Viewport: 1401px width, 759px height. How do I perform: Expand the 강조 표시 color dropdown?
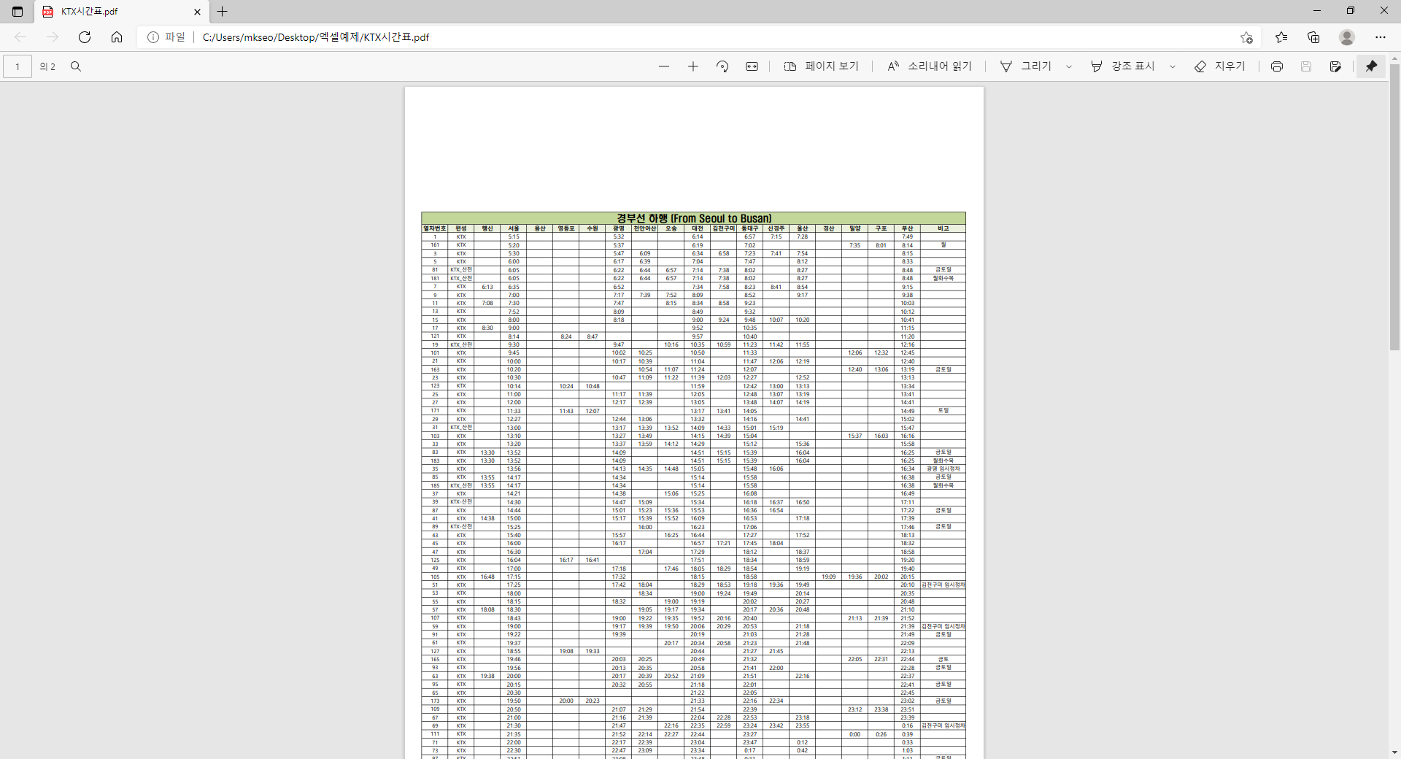pos(1173,66)
